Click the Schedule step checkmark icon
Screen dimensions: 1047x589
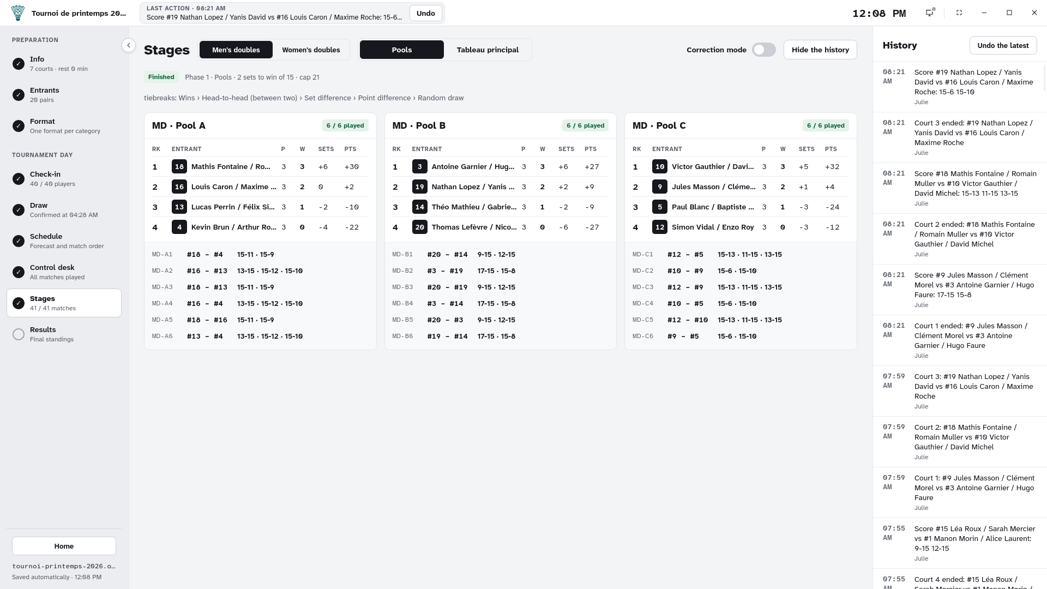(19, 241)
